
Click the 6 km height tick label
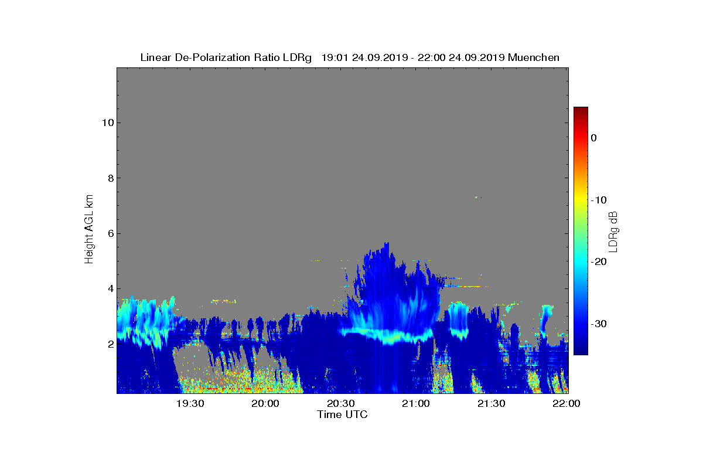point(110,233)
